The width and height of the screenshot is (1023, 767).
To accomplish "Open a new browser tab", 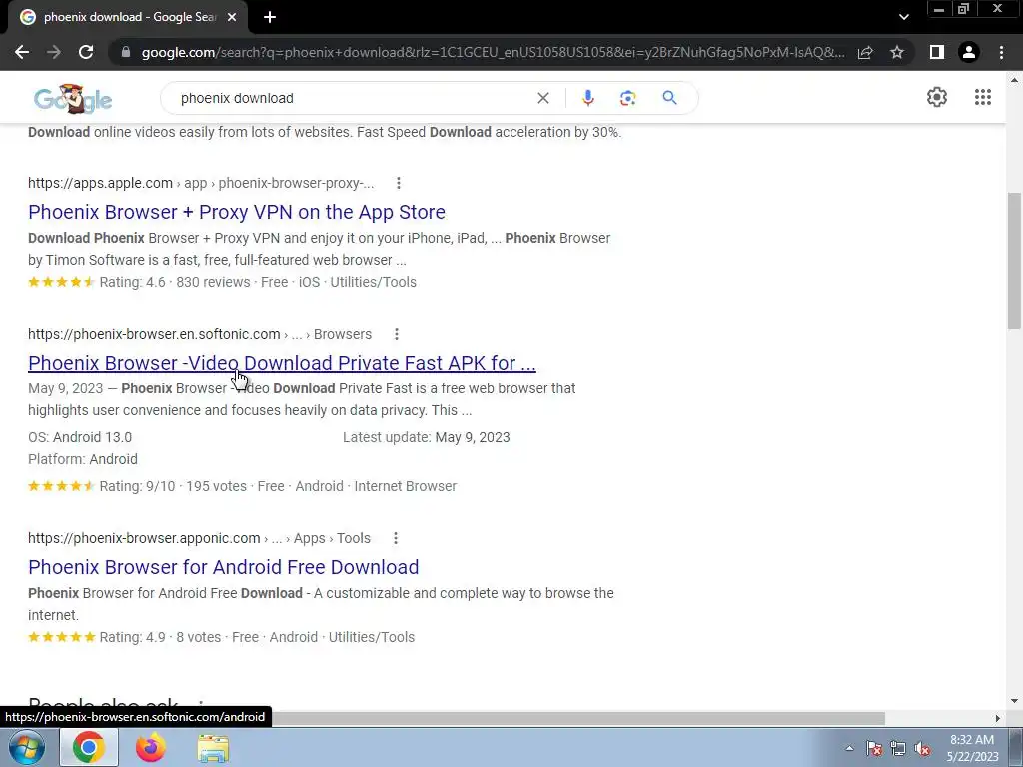I will coord(270,17).
